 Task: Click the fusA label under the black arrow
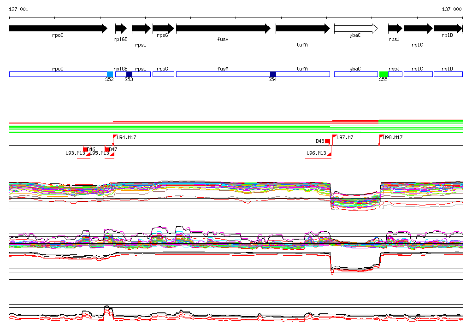[223, 39]
